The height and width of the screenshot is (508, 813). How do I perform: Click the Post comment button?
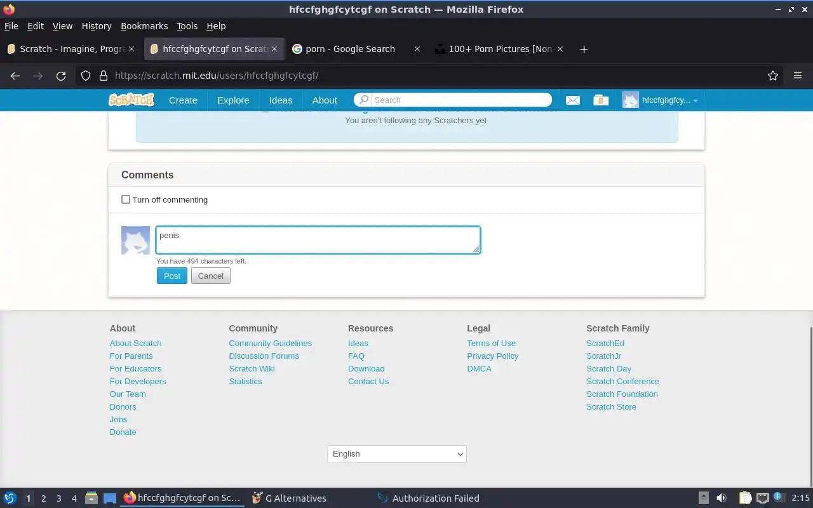tap(172, 276)
